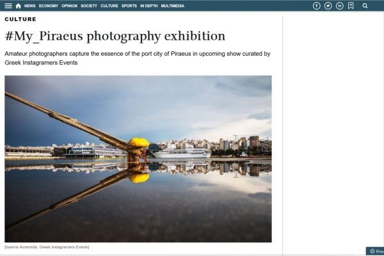Open the hamburger menu
The width and height of the screenshot is (384, 256).
tap(8, 6)
